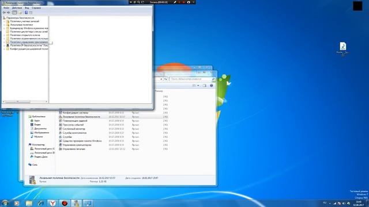Open File Explorer from taskbar

pyautogui.click(x=29, y=203)
